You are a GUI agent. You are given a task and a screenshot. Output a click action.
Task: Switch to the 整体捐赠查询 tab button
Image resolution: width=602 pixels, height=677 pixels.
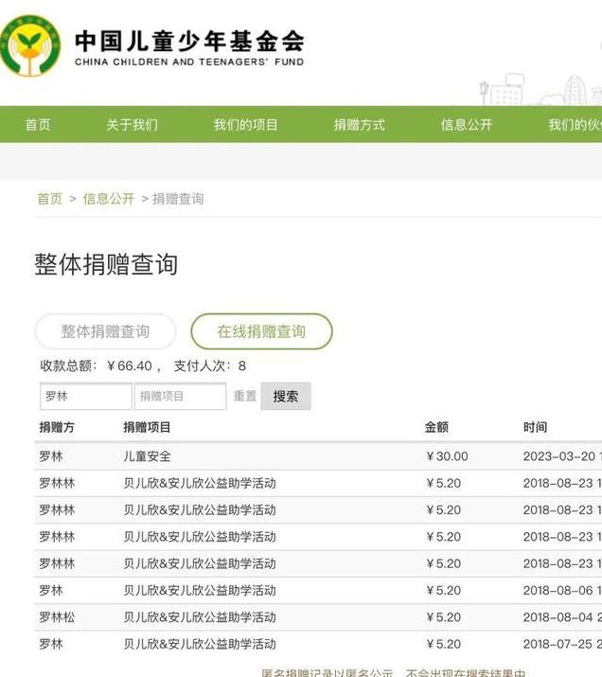(105, 331)
